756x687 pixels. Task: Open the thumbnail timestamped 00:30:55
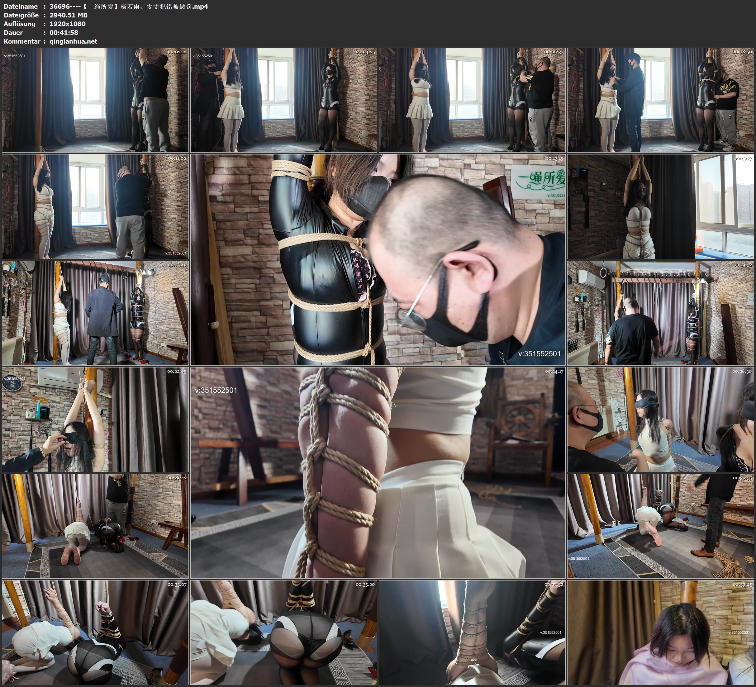tap(660, 526)
